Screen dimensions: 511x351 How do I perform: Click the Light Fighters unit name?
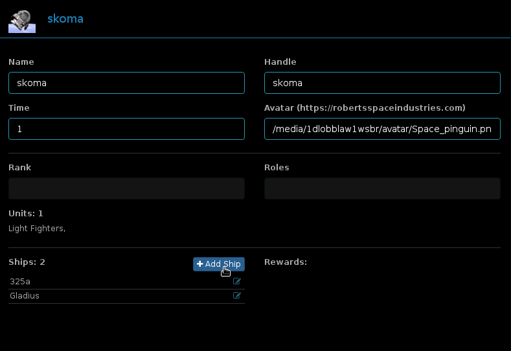click(36, 229)
